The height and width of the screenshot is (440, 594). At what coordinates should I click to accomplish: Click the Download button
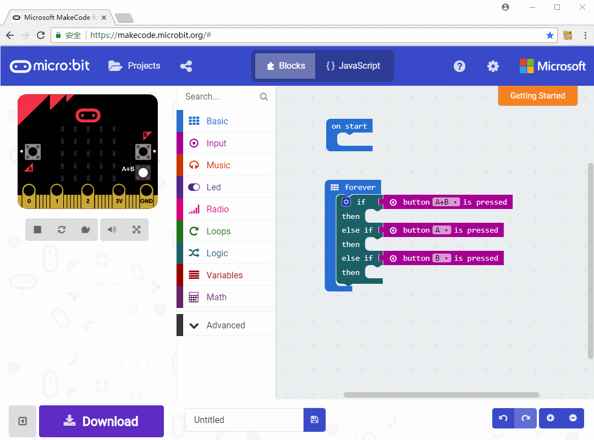pos(101,421)
